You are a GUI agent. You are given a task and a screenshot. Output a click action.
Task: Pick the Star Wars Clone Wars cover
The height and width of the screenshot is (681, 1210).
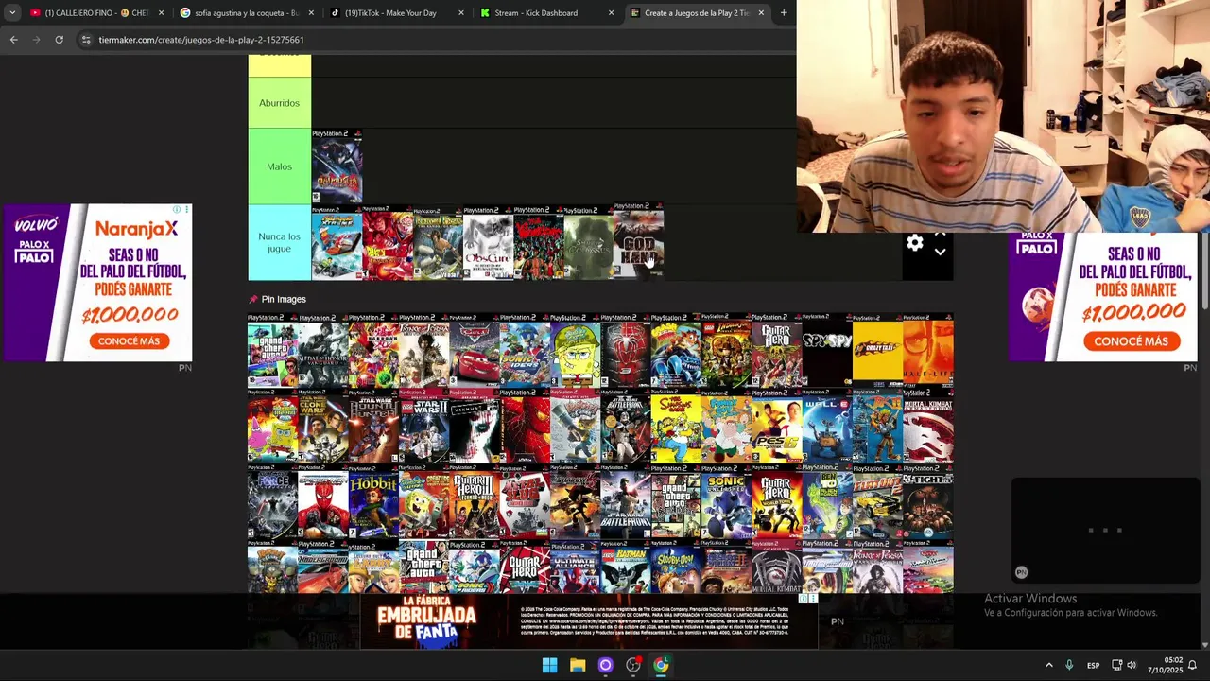[323, 427]
